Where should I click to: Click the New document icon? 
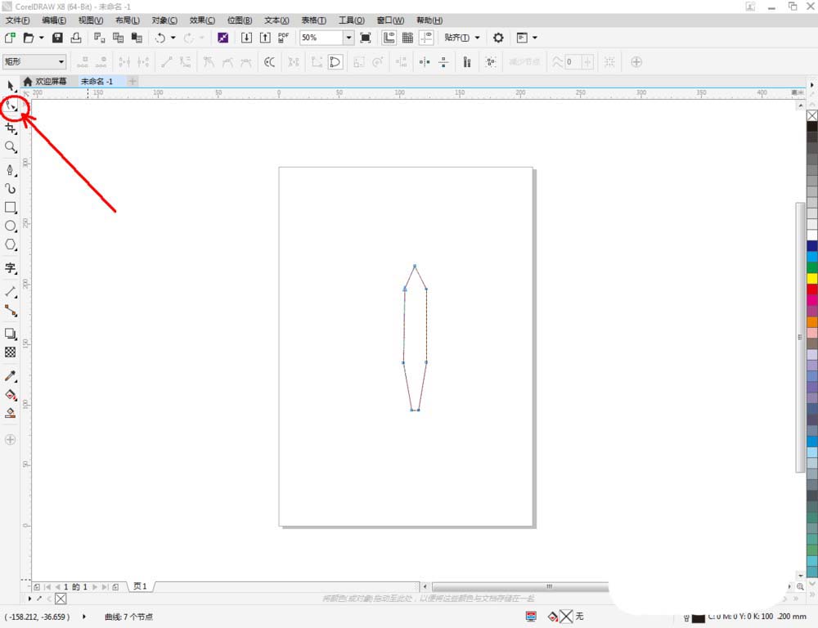[x=9, y=38]
